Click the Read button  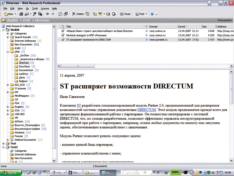coord(125,14)
